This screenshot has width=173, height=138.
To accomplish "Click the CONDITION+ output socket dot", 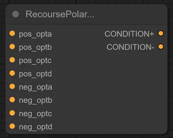I will pyautogui.click(x=161, y=33).
